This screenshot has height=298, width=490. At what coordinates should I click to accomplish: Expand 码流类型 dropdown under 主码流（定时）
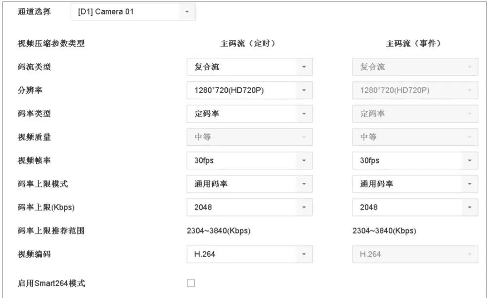[249, 67]
